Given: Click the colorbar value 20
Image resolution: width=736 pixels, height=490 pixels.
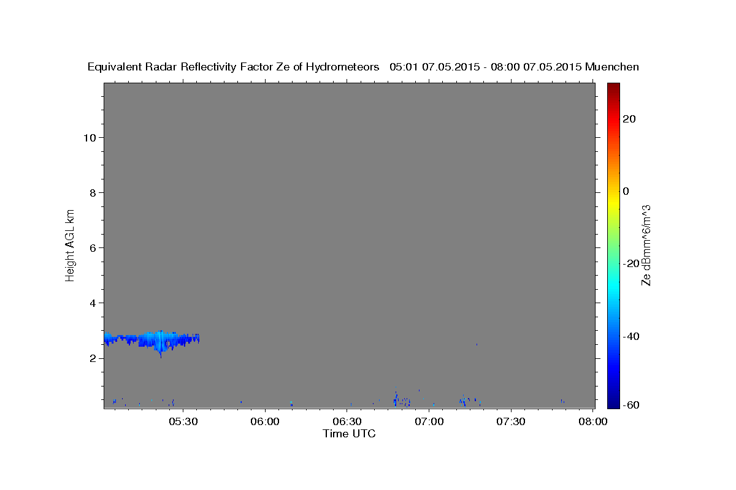Looking at the screenshot, I should 628,119.
